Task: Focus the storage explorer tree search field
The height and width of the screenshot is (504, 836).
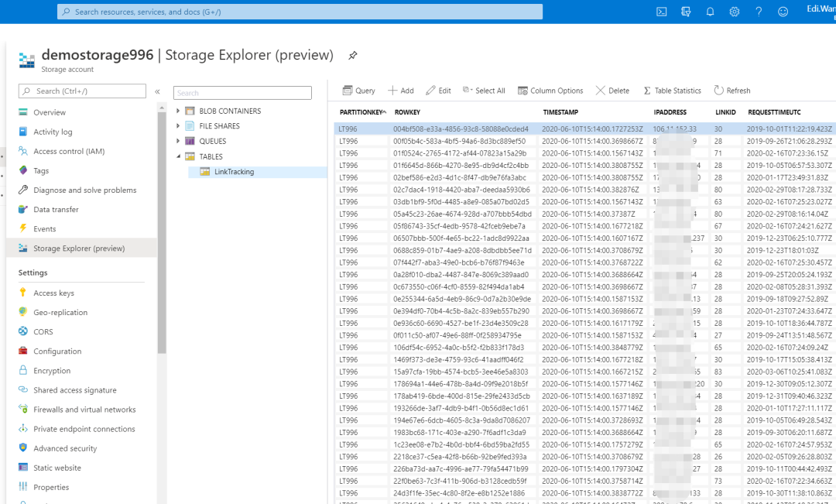Action: pos(242,93)
